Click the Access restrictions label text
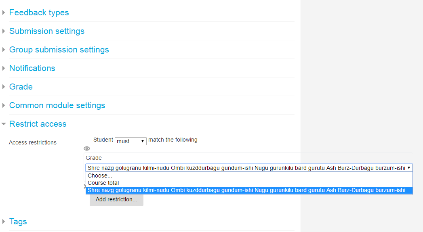Screen dimensions: 423x232 click(x=33, y=142)
